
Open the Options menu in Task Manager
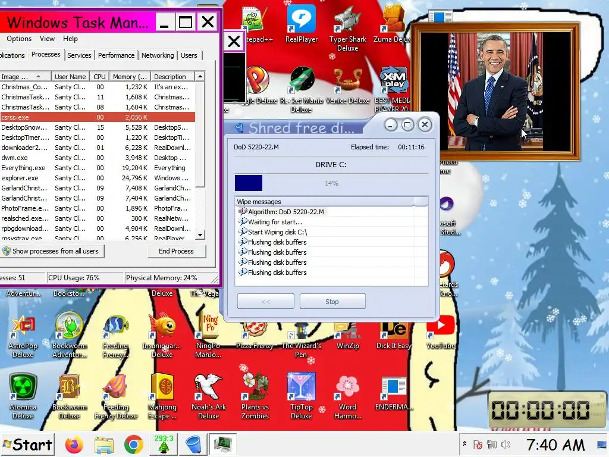19,39
